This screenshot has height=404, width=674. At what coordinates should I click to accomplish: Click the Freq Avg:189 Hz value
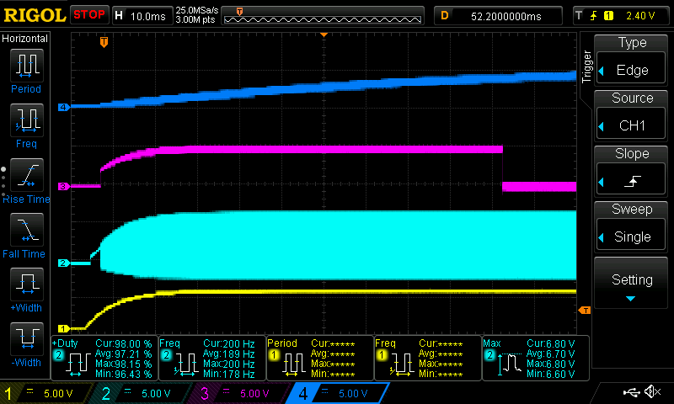[228, 354]
